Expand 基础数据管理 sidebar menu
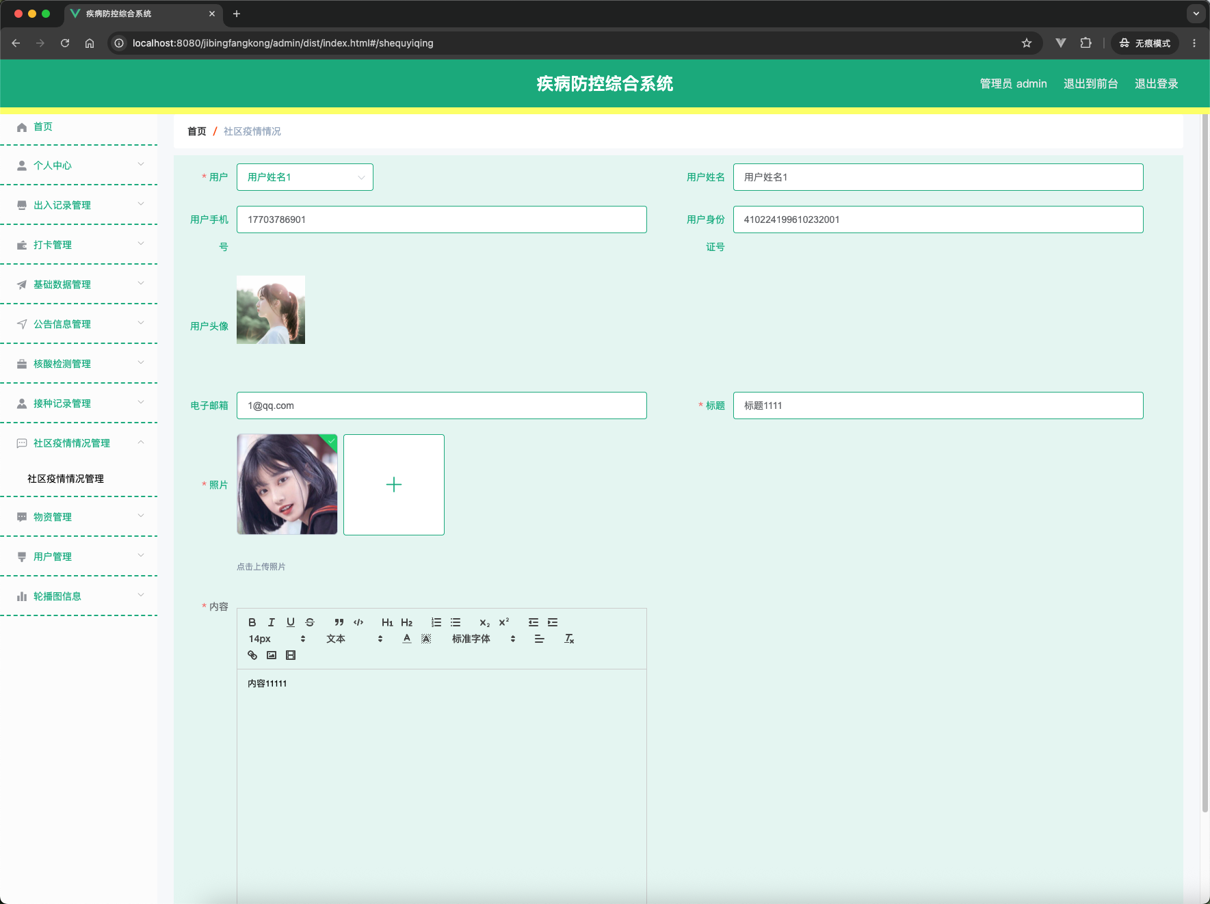This screenshot has height=904, width=1210. point(79,284)
